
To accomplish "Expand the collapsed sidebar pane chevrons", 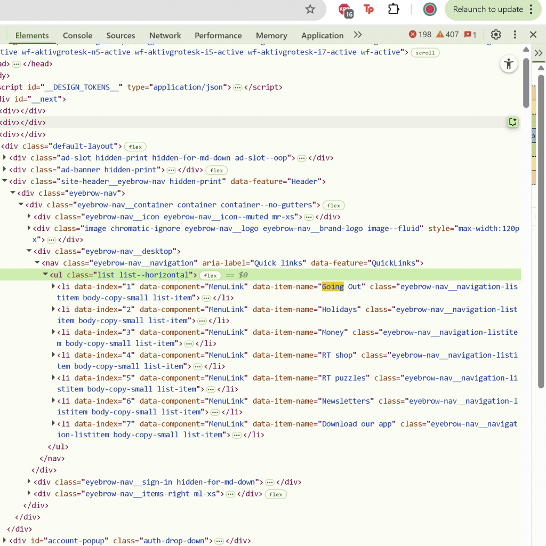I will pyautogui.click(x=539, y=53).
